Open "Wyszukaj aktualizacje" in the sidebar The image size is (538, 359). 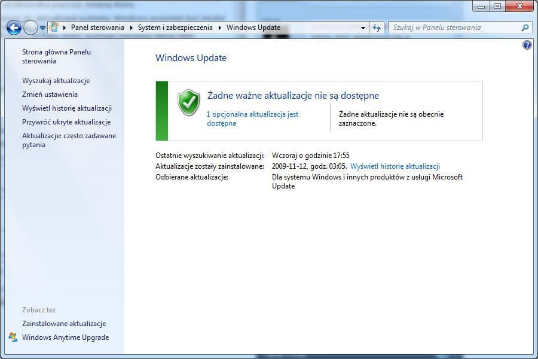[56, 81]
